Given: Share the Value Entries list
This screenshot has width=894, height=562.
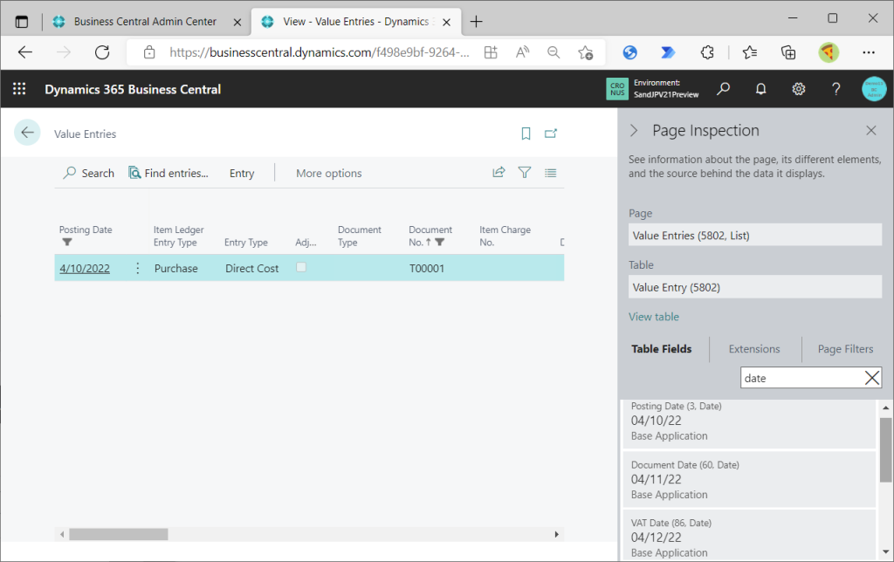Looking at the screenshot, I should coord(499,173).
